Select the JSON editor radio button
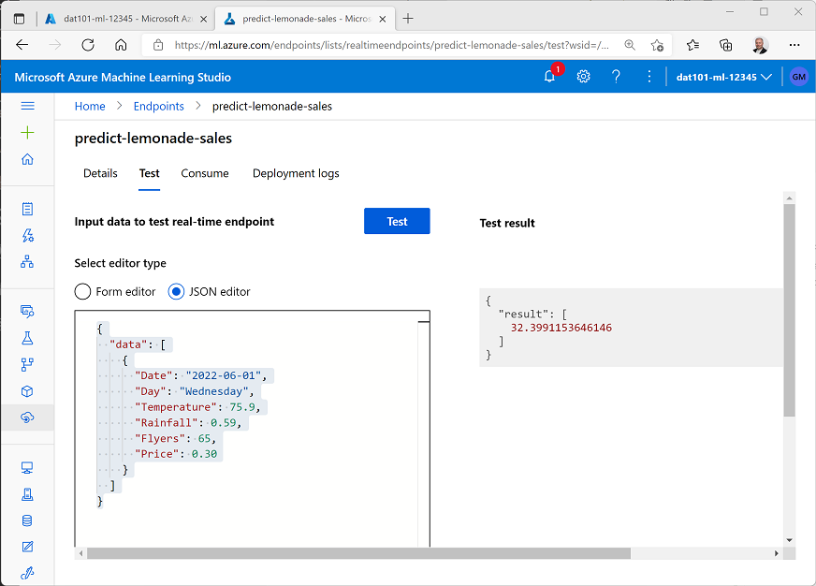 click(x=177, y=291)
